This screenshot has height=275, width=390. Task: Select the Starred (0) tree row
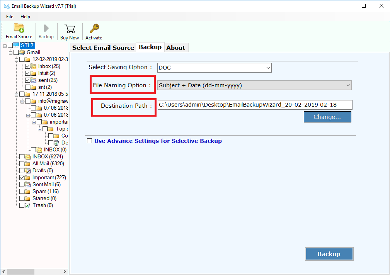[44, 199]
